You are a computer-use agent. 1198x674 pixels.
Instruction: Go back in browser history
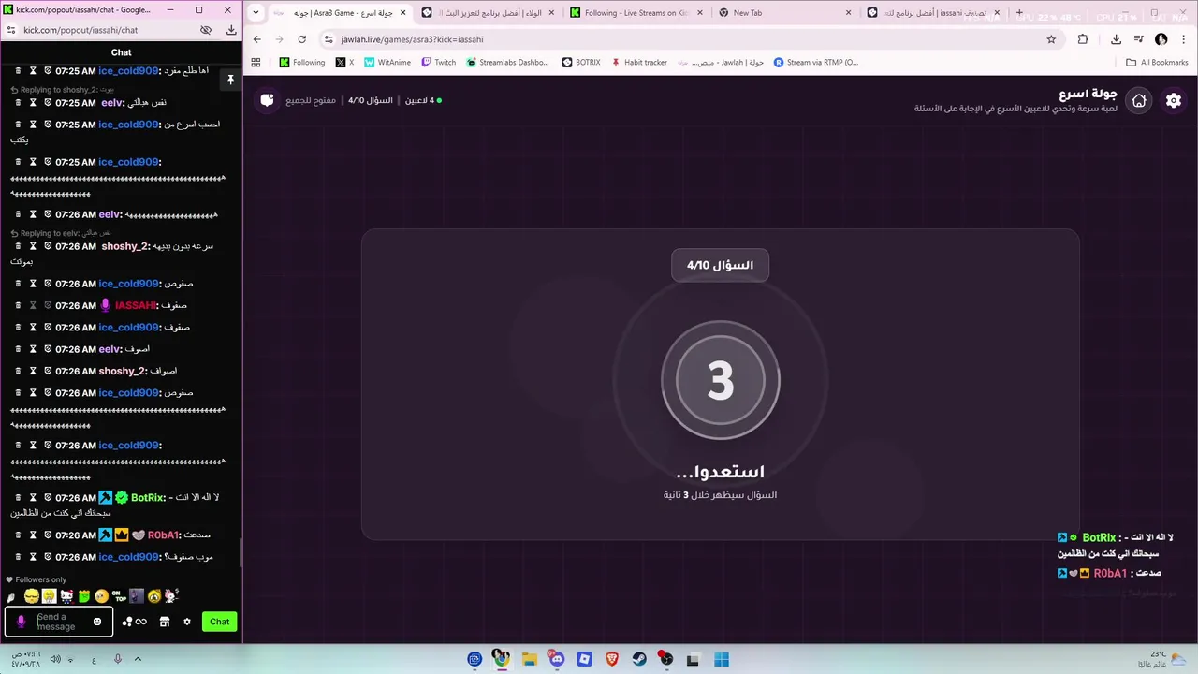tap(257, 39)
